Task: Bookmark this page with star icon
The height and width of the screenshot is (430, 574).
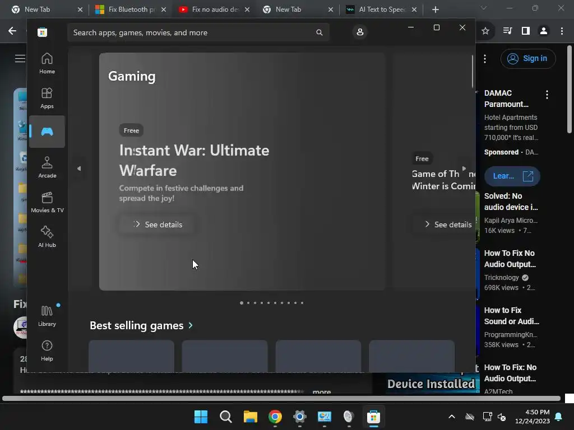Action: tap(485, 31)
